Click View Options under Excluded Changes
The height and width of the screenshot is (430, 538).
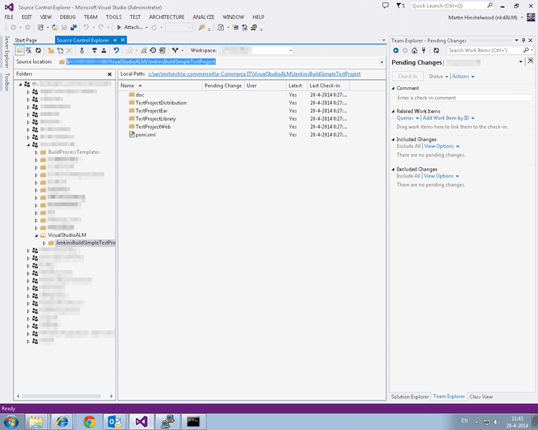tap(441, 176)
